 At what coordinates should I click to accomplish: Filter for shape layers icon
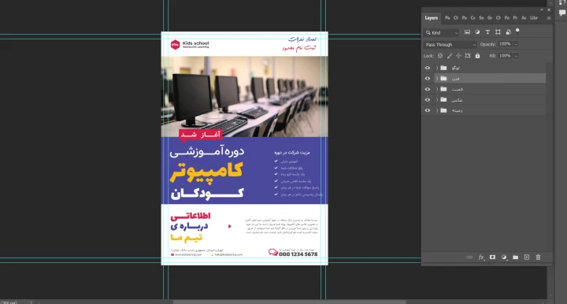point(498,32)
